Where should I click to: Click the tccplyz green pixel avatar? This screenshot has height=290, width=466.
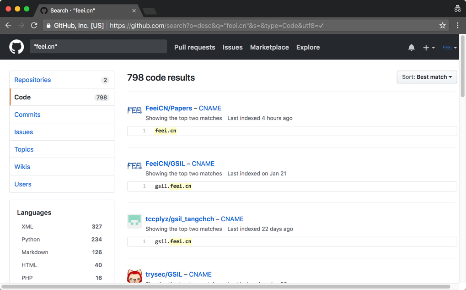pyautogui.click(x=134, y=221)
